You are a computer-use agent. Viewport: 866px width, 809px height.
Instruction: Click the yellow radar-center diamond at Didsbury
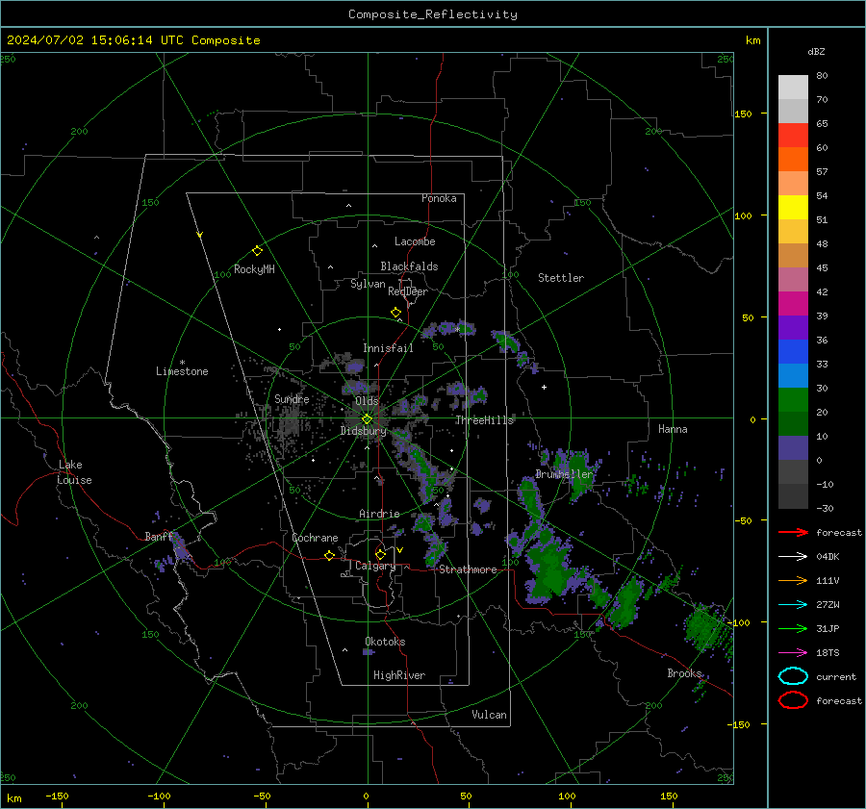367,419
